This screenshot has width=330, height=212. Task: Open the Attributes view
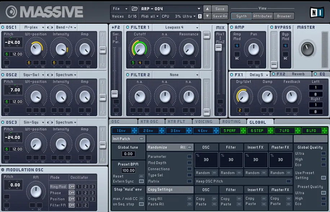point(262,16)
